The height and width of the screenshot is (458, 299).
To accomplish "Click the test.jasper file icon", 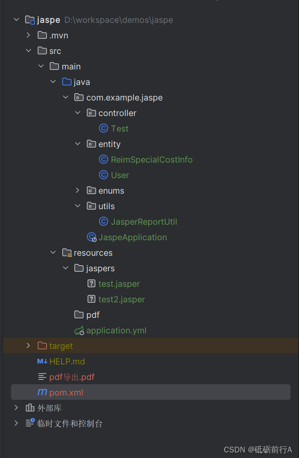I will (91, 284).
